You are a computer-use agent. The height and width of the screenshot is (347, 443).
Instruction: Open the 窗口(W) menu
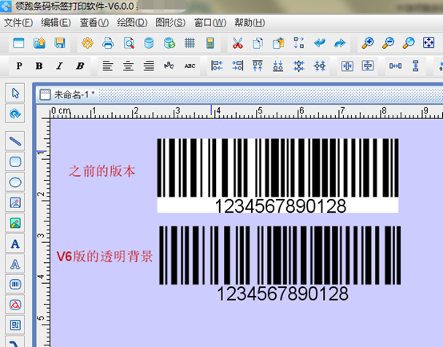pos(210,22)
